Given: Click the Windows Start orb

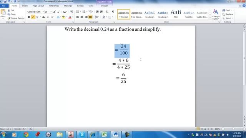Looking at the screenshot, I should pos(3,135).
